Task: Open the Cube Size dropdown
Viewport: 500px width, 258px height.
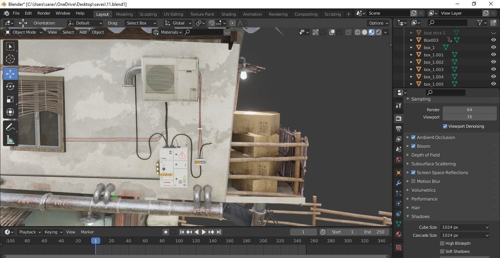Action: point(464,227)
